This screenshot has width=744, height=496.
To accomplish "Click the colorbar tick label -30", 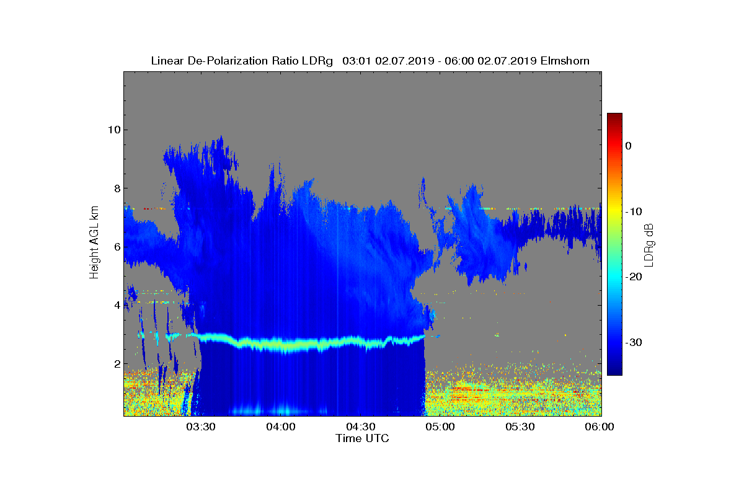I will tap(633, 343).
